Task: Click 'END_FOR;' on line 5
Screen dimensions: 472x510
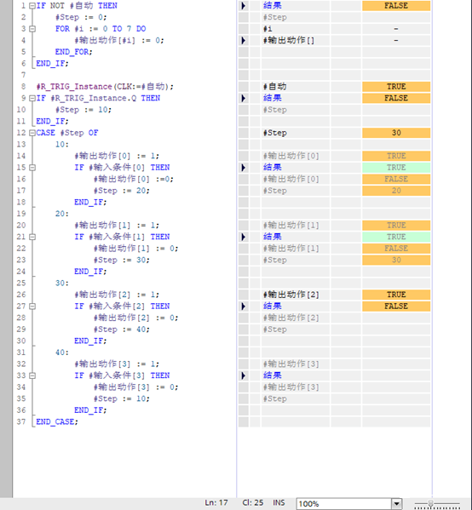Action: tap(74, 52)
